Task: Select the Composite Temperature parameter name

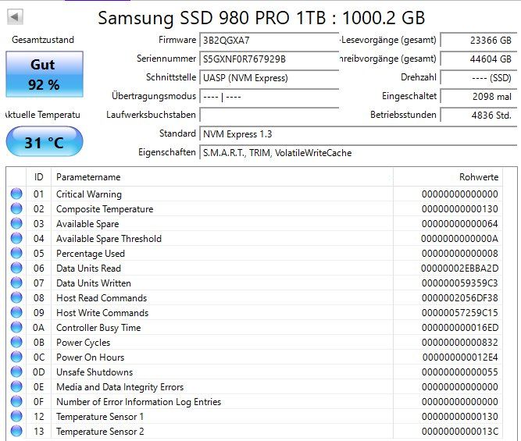Action: pyautogui.click(x=105, y=209)
